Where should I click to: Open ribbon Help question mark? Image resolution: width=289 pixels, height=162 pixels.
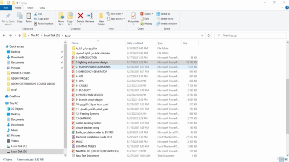287,8
